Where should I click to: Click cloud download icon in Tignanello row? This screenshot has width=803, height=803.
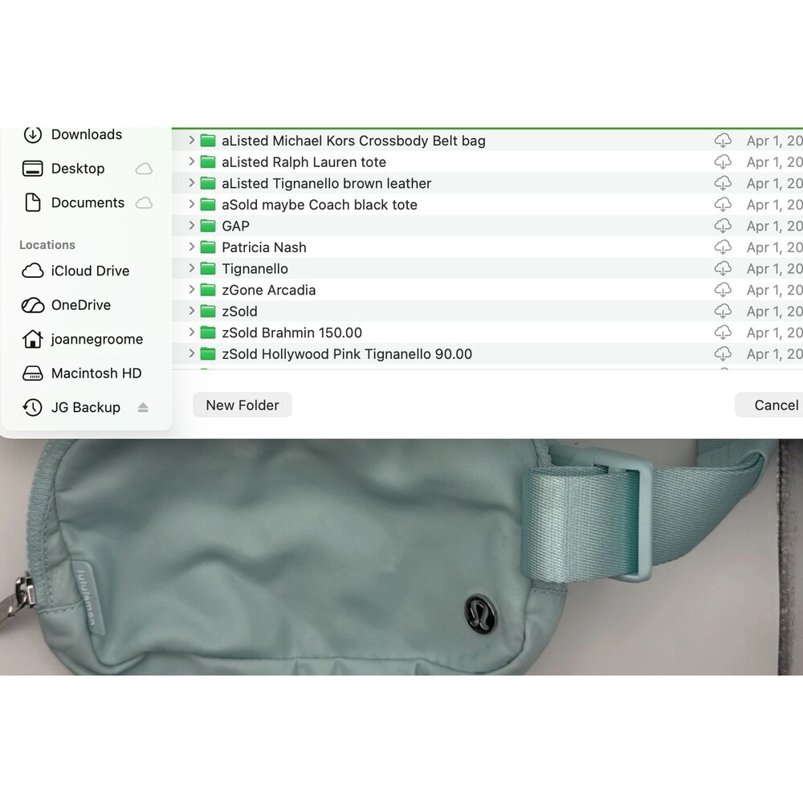click(723, 268)
